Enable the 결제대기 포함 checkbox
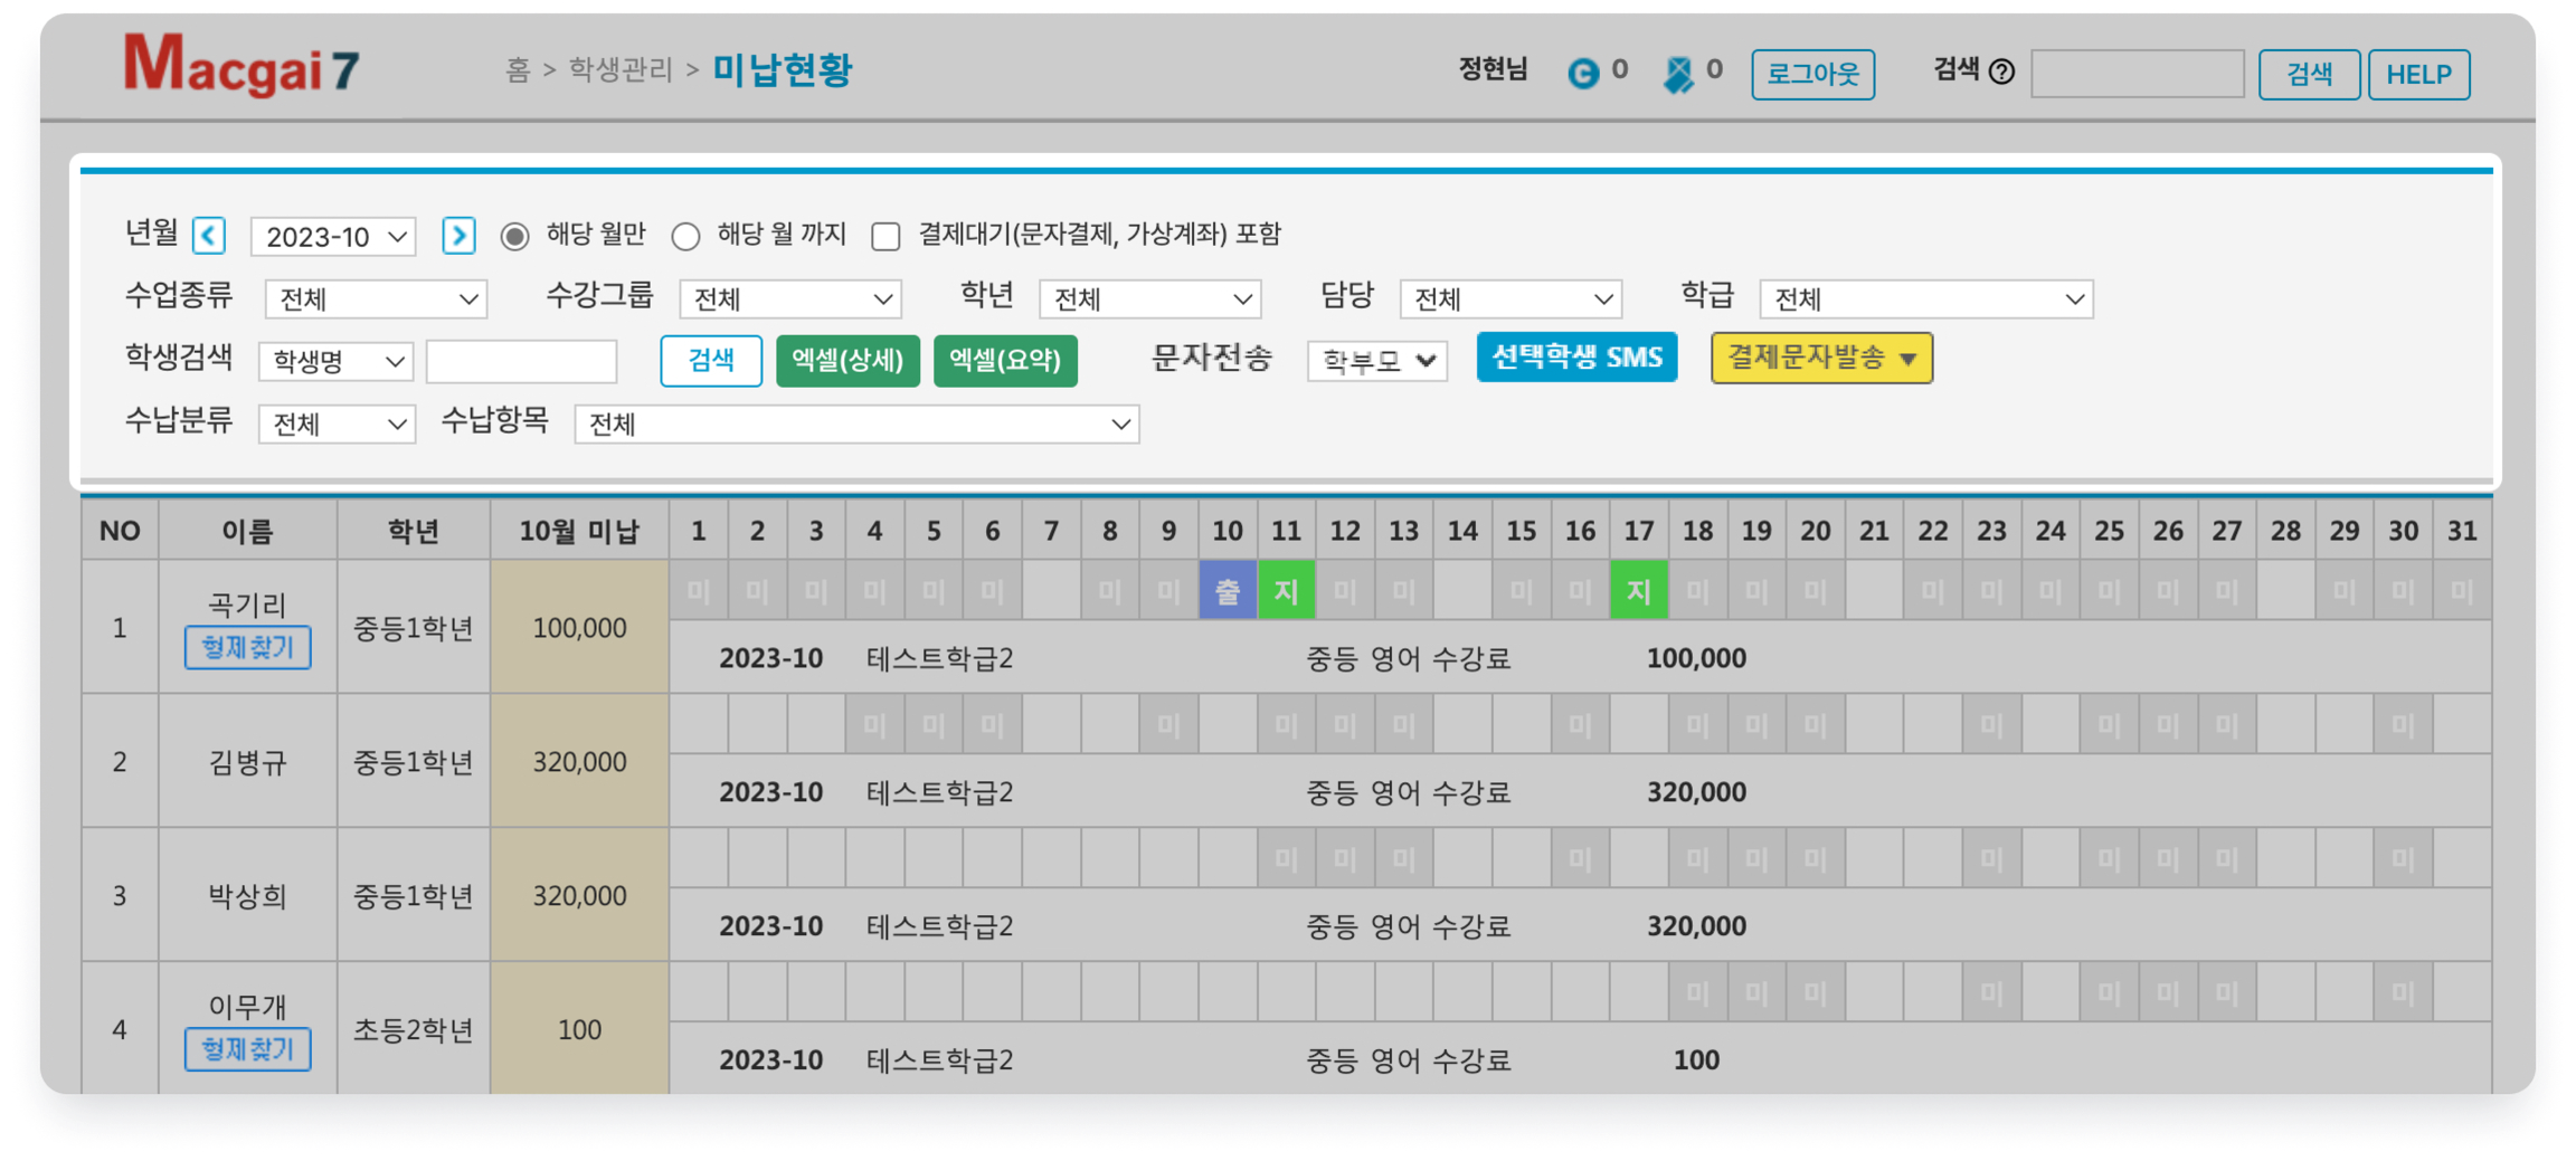Image resolution: width=2576 pixels, height=1161 pixels. coord(886,237)
